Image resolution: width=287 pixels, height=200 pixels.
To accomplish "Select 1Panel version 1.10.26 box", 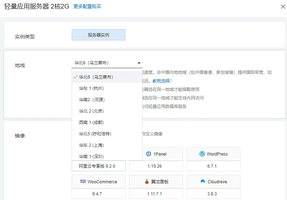I will click(x=156, y=166).
